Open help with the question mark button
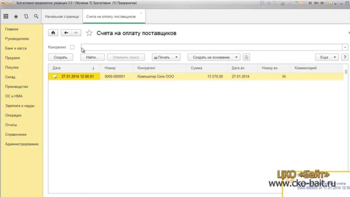Viewport: 350px width, 197px height. pos(345,57)
